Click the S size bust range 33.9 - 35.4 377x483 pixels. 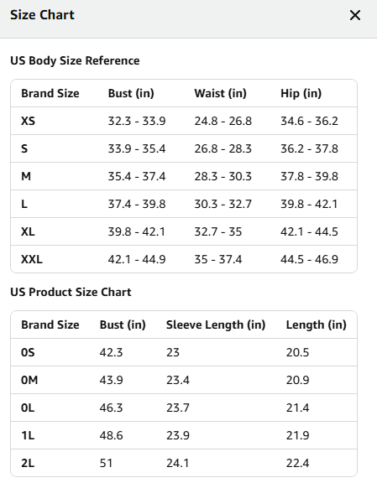[x=137, y=148]
